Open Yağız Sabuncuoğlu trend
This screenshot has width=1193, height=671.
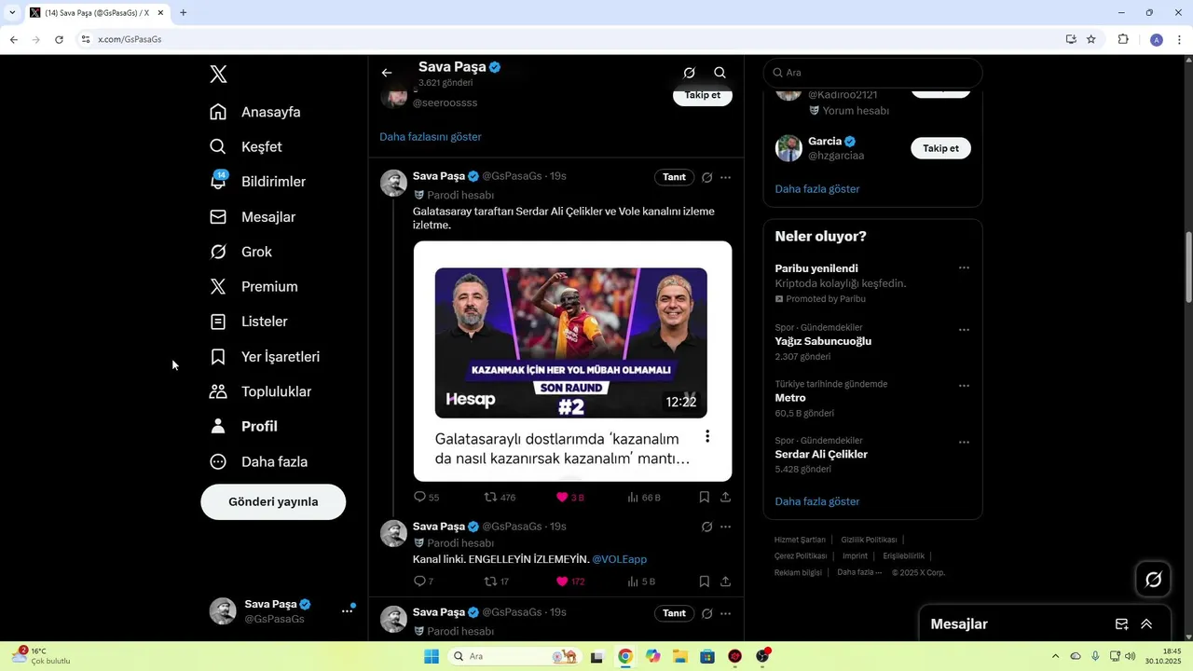823,341
